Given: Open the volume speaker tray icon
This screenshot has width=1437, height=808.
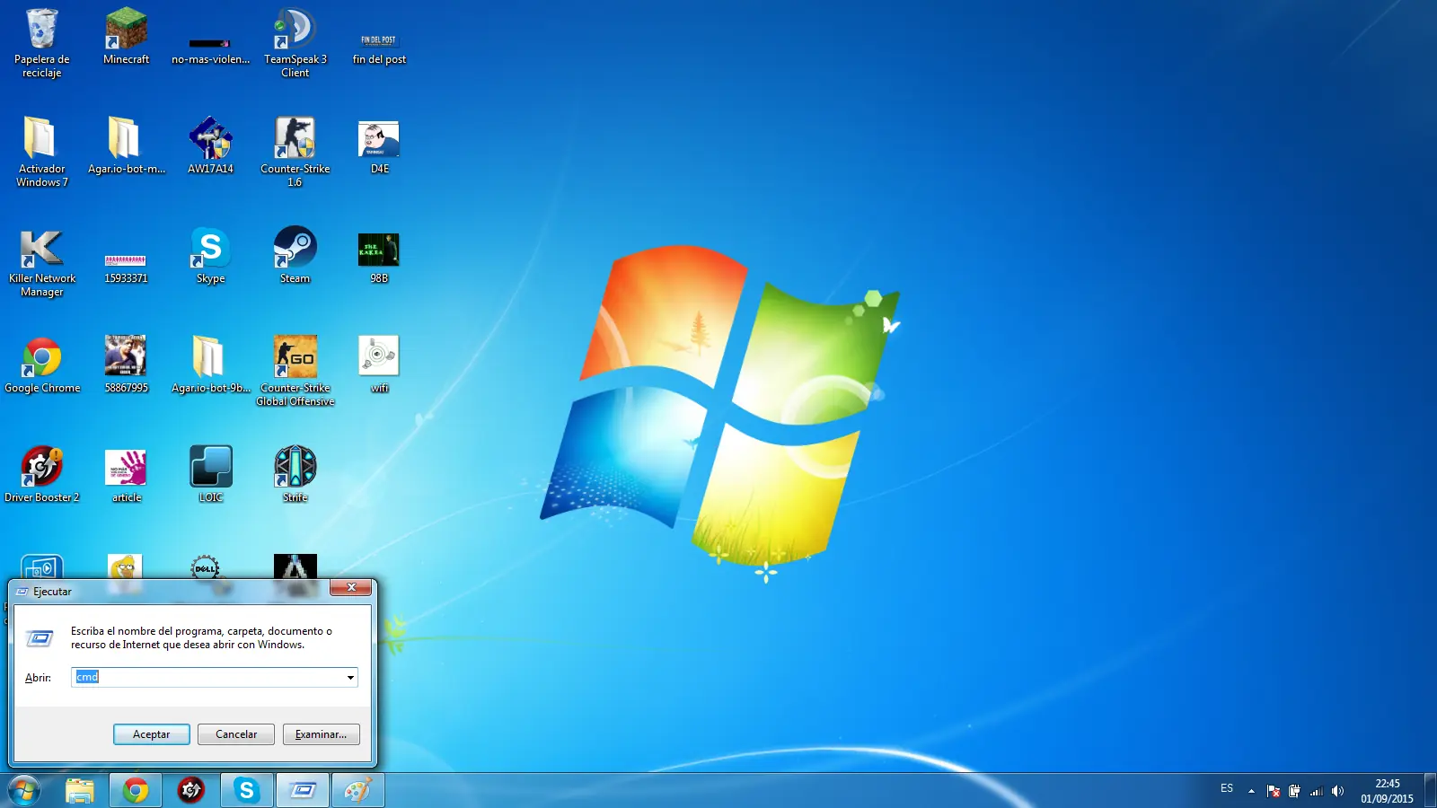Looking at the screenshot, I should click(1337, 791).
